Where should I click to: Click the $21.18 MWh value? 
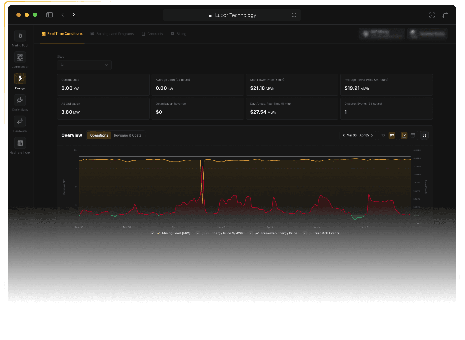pyautogui.click(x=262, y=88)
